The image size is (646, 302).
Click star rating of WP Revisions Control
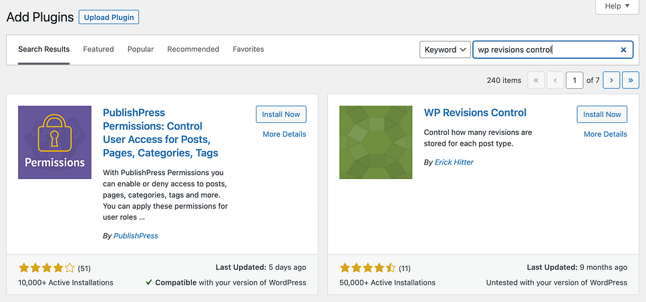(367, 269)
